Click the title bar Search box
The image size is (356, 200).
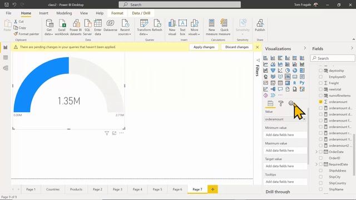180,4
